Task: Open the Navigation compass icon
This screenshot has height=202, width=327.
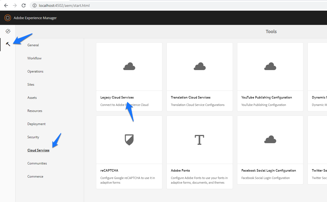Action: 8,31
